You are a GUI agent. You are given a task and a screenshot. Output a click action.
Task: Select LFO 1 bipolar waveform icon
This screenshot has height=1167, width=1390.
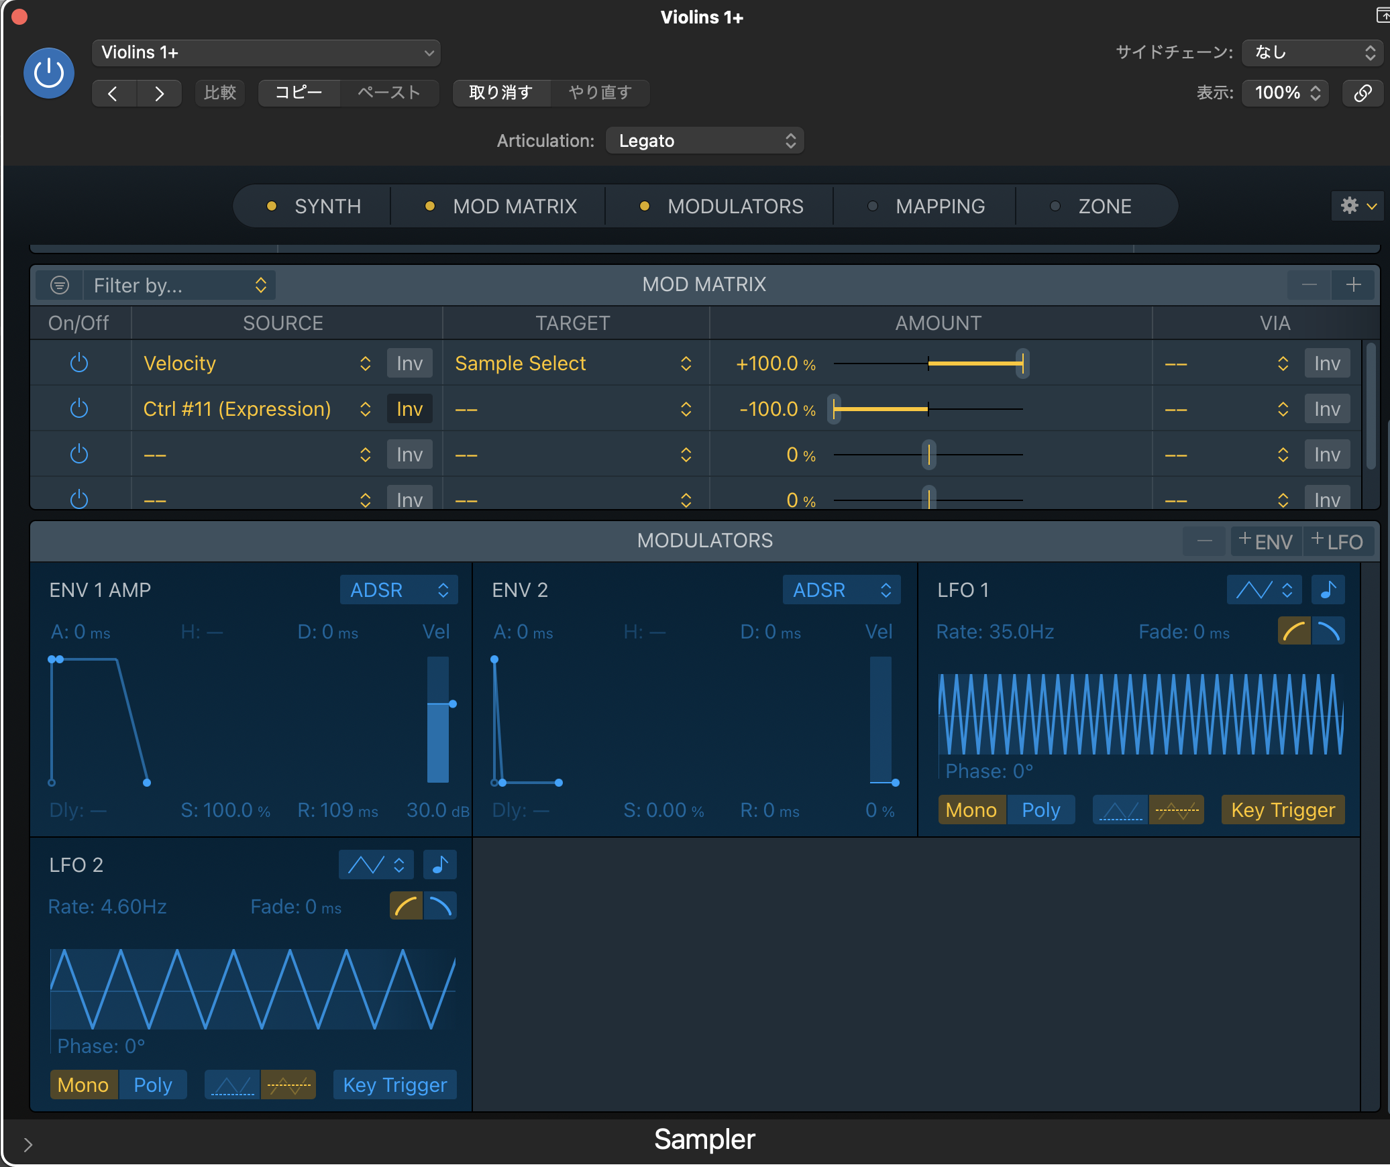pyautogui.click(x=1177, y=810)
